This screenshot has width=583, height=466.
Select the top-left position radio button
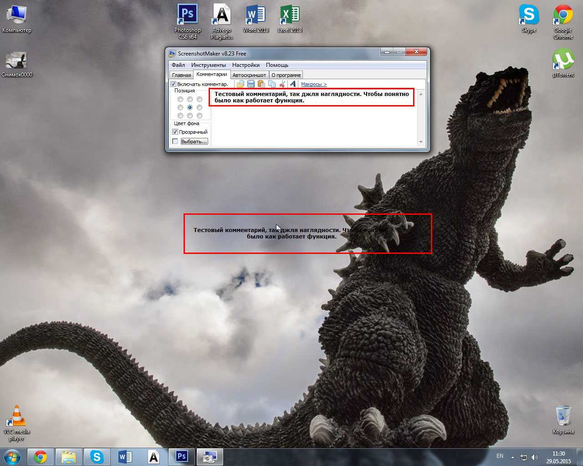[180, 99]
